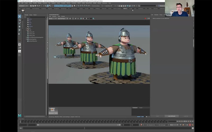Click the red record icon in RenderView

click(x=145, y=18)
